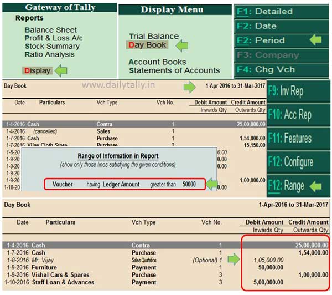Click Ledger Amount field in Range dialog

coord(121,184)
